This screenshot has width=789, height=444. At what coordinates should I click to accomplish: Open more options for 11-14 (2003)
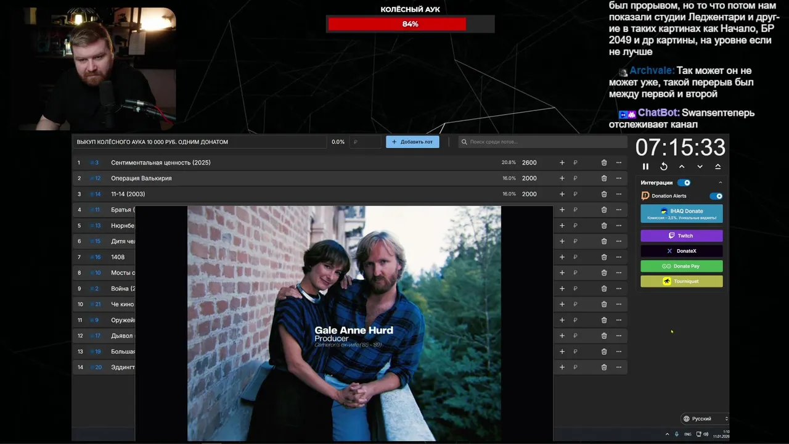(x=619, y=194)
